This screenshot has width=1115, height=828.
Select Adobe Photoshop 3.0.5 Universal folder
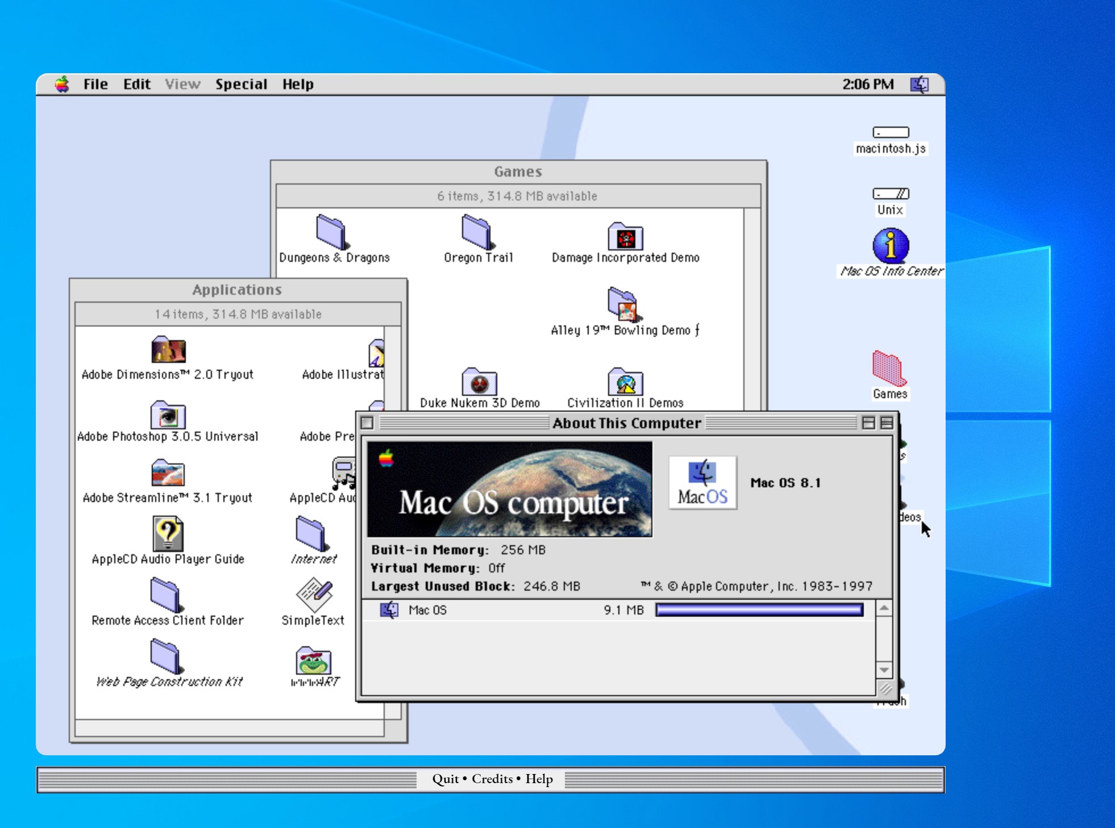click(168, 415)
